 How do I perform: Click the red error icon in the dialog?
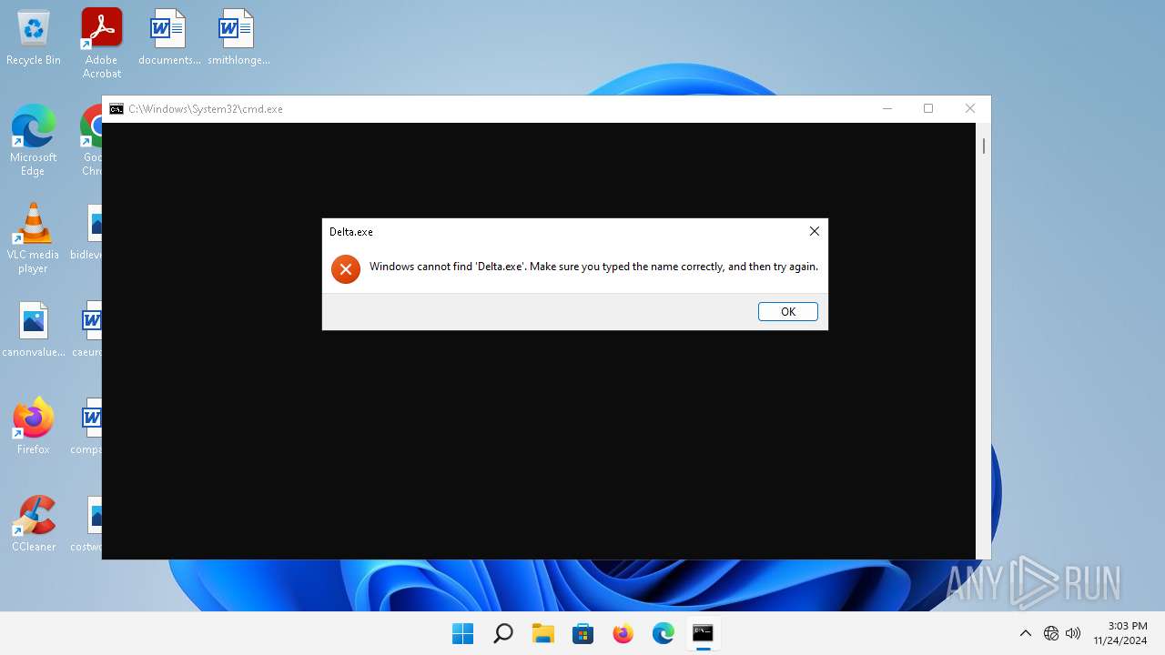pos(346,269)
